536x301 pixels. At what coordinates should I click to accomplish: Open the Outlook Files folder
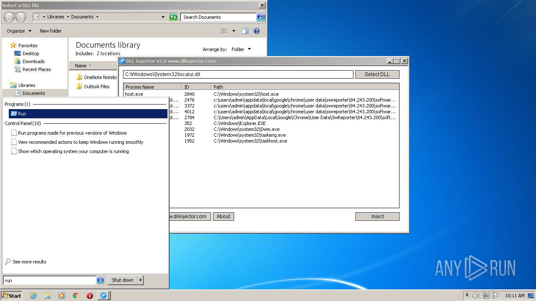click(x=93, y=87)
